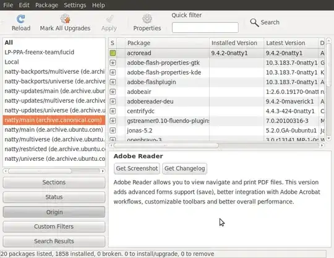Viewport: 334px width, 258px height.
Task: Select natty-backports/multiverse origin
Action: tap(54, 72)
